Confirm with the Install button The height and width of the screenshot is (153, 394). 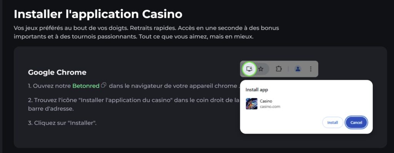(333, 122)
